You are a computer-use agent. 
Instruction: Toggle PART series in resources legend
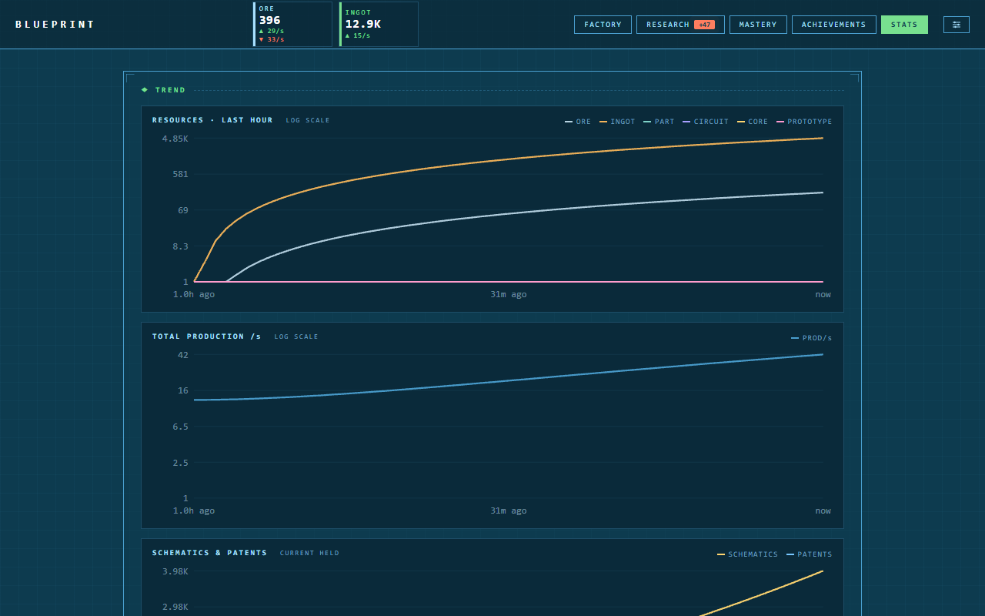pyautogui.click(x=659, y=122)
